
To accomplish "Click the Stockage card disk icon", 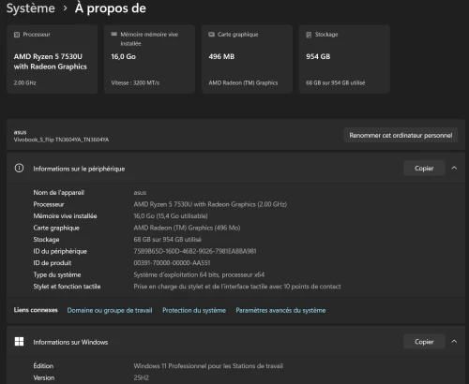I will [309, 35].
